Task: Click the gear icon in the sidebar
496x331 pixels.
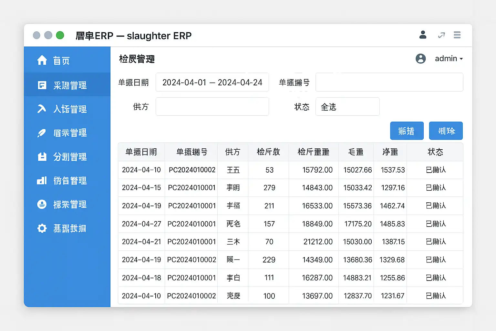Action: pyautogui.click(x=42, y=228)
